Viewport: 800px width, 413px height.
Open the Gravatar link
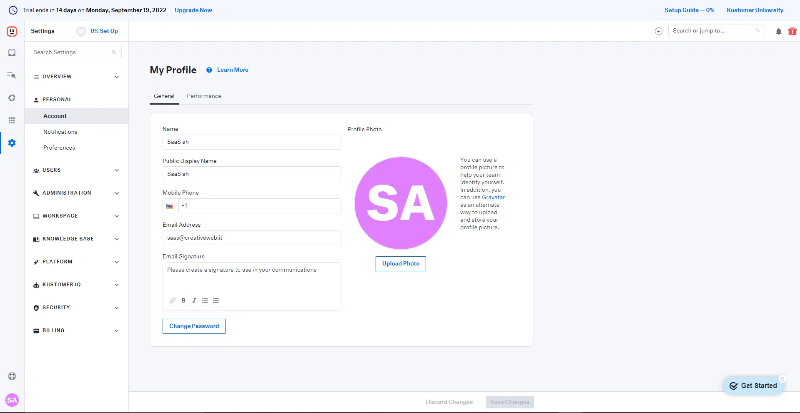point(493,198)
